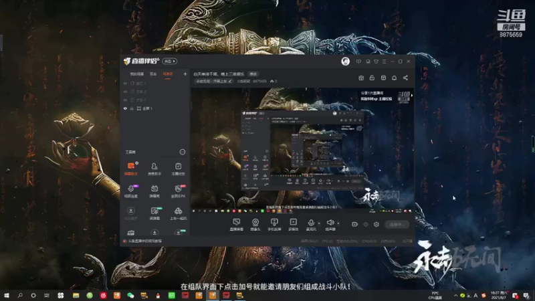Open the 视频连麦 microphone tool
Image resolution: width=535 pixels, height=301 pixels.
tap(130, 191)
